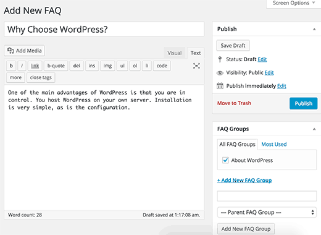Edit the Visibility setting

[269, 73]
